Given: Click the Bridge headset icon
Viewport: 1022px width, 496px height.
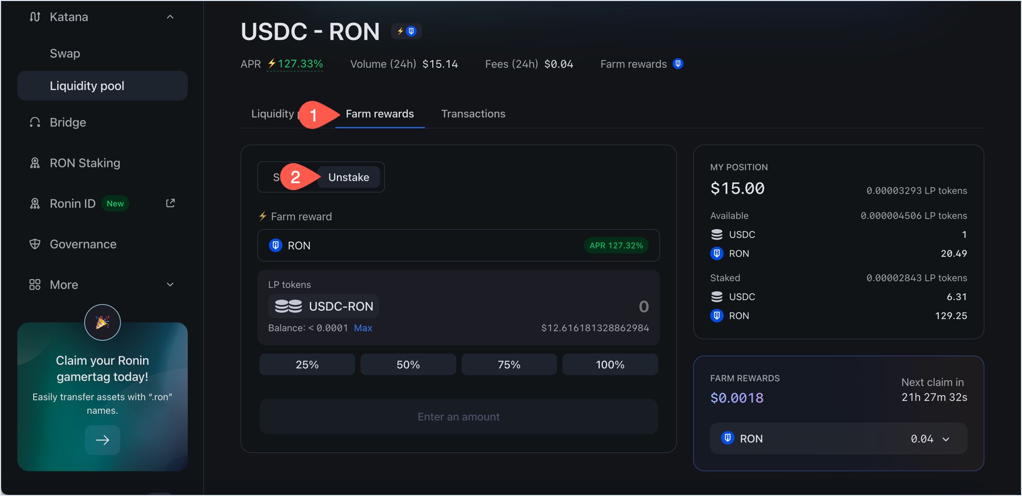Looking at the screenshot, I should 35,122.
